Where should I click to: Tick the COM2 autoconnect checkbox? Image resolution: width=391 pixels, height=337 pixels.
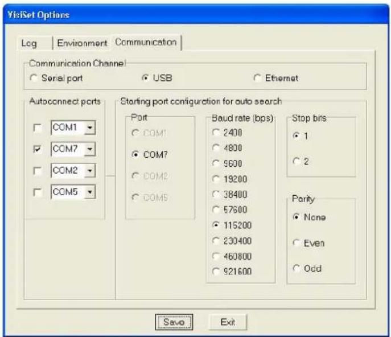pos(38,171)
